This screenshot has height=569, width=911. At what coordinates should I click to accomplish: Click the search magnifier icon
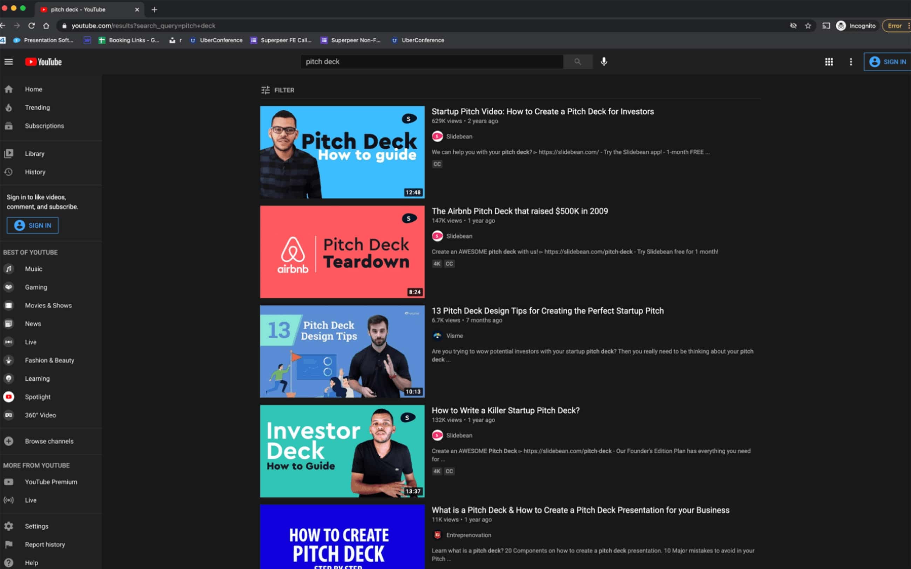[x=577, y=61]
